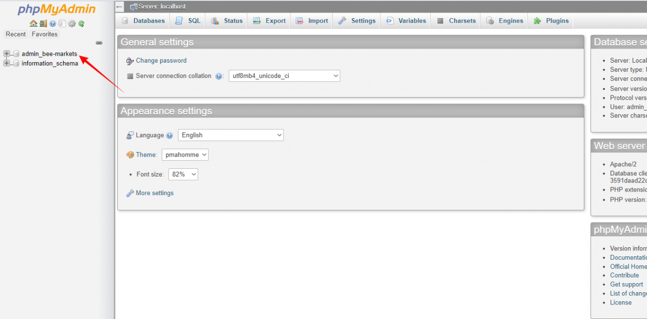Open More settings
The image size is (647, 319).
pyautogui.click(x=154, y=193)
